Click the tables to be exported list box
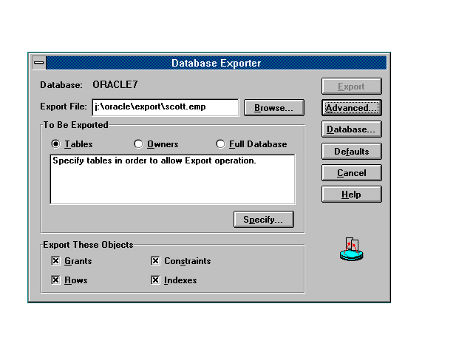 pos(171,179)
